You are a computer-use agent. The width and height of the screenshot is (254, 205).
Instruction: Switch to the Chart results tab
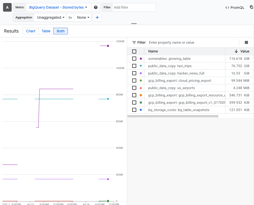tap(30, 31)
